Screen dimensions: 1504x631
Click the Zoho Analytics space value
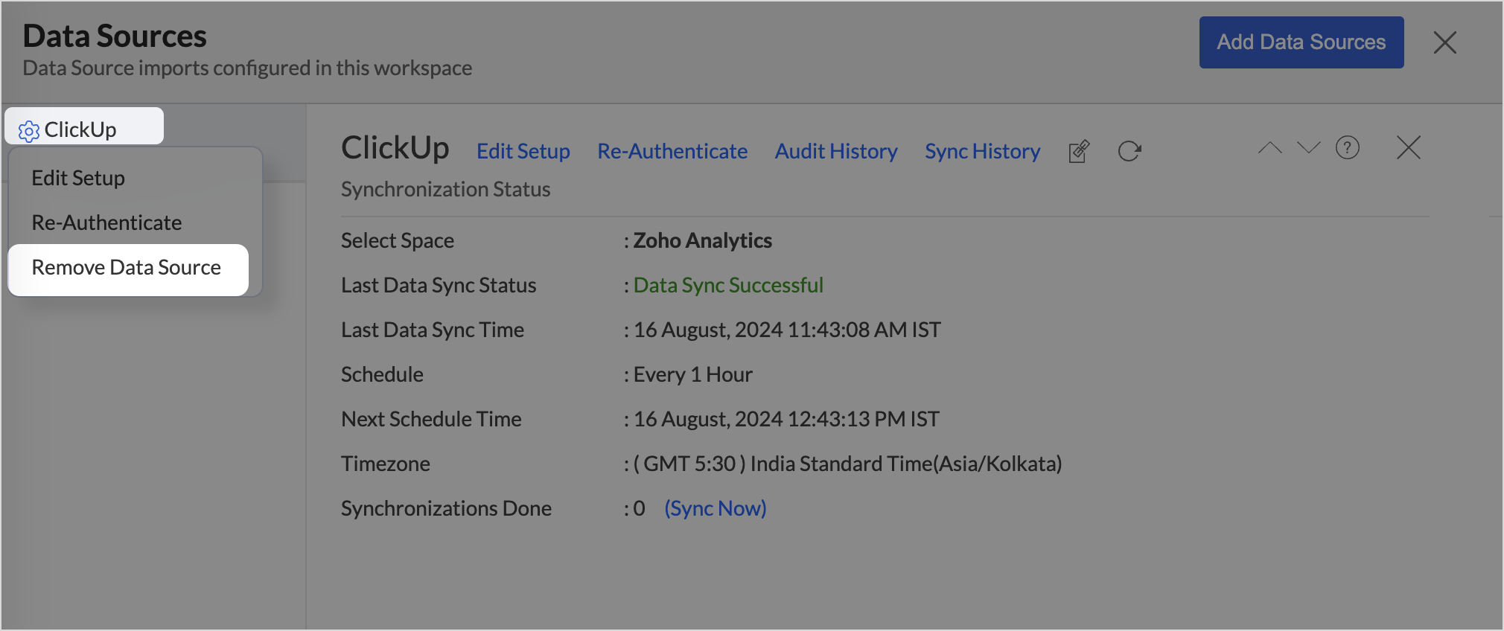pyautogui.click(x=702, y=240)
